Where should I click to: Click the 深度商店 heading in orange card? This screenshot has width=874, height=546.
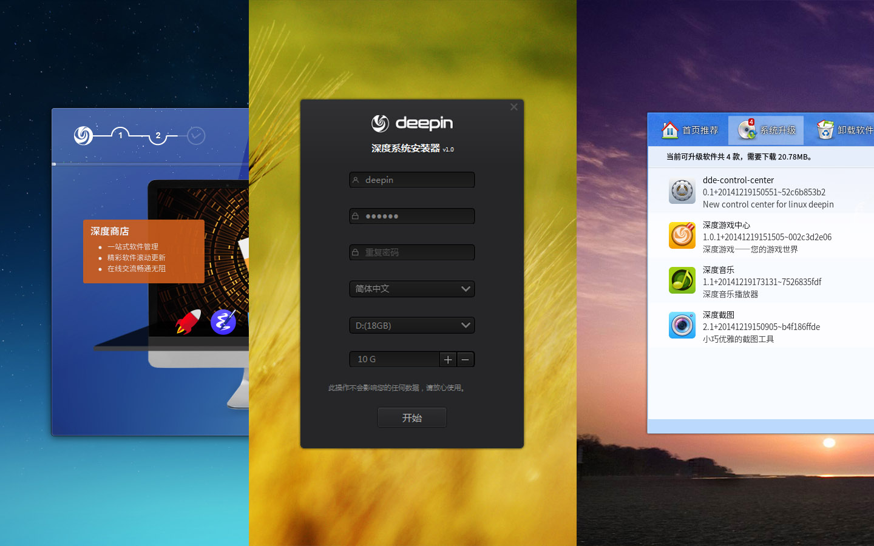[x=110, y=231]
